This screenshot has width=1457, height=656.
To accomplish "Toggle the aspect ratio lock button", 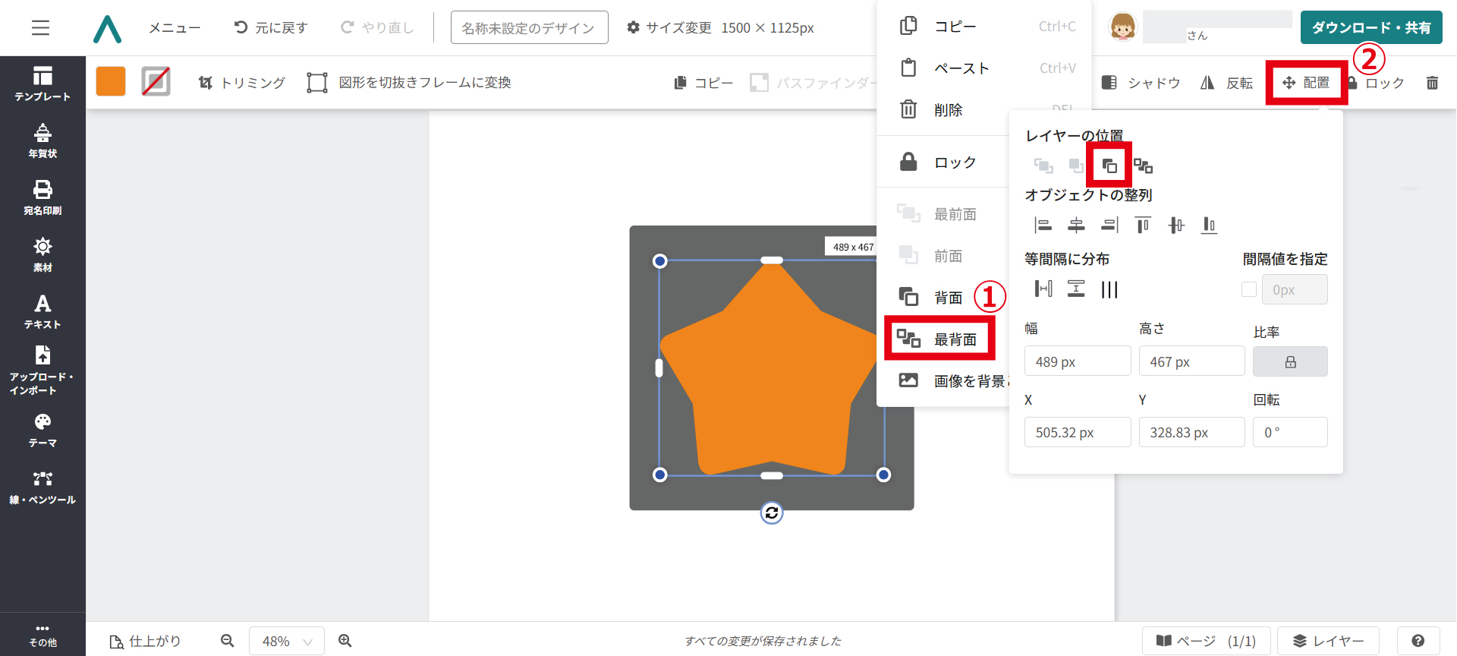I will 1289,362.
